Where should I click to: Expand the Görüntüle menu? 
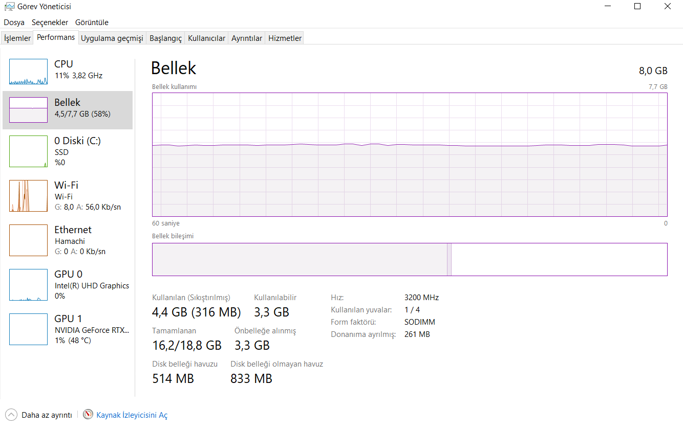[x=92, y=22]
